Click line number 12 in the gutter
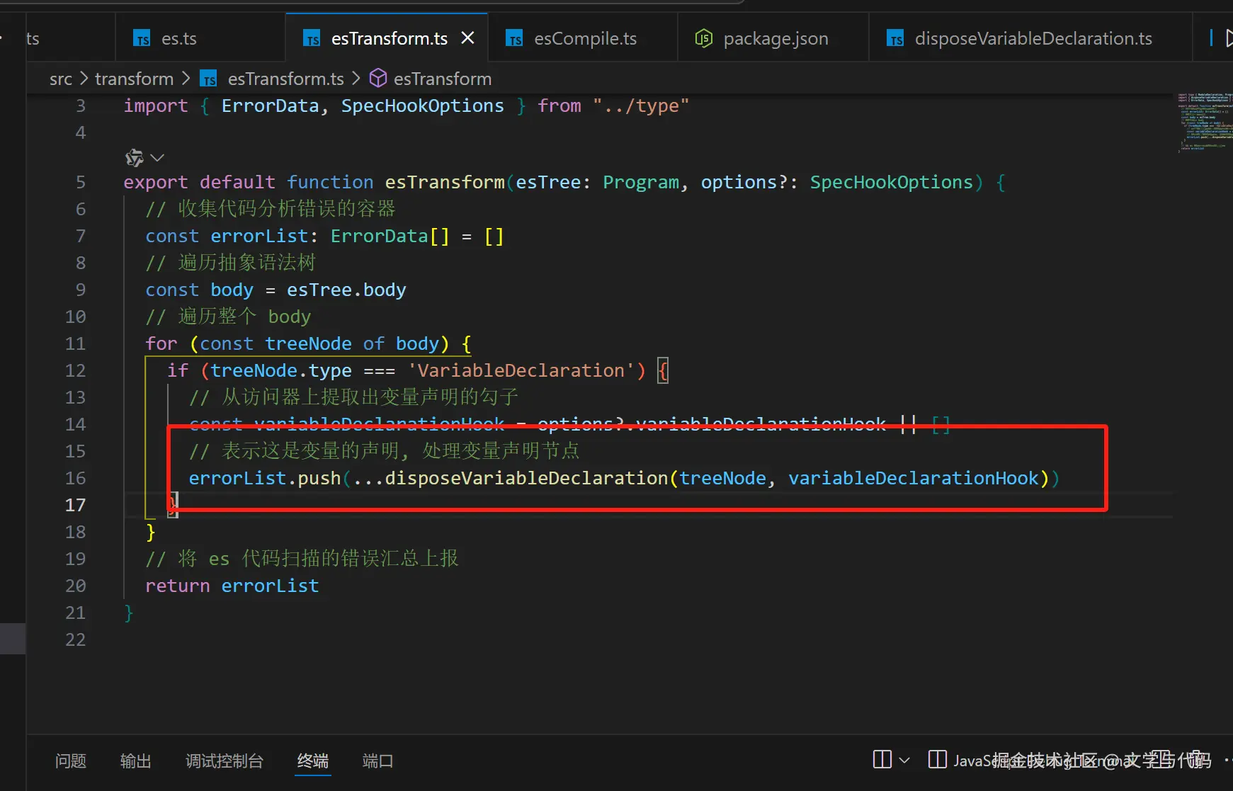Image resolution: width=1233 pixels, height=791 pixels. (75, 370)
